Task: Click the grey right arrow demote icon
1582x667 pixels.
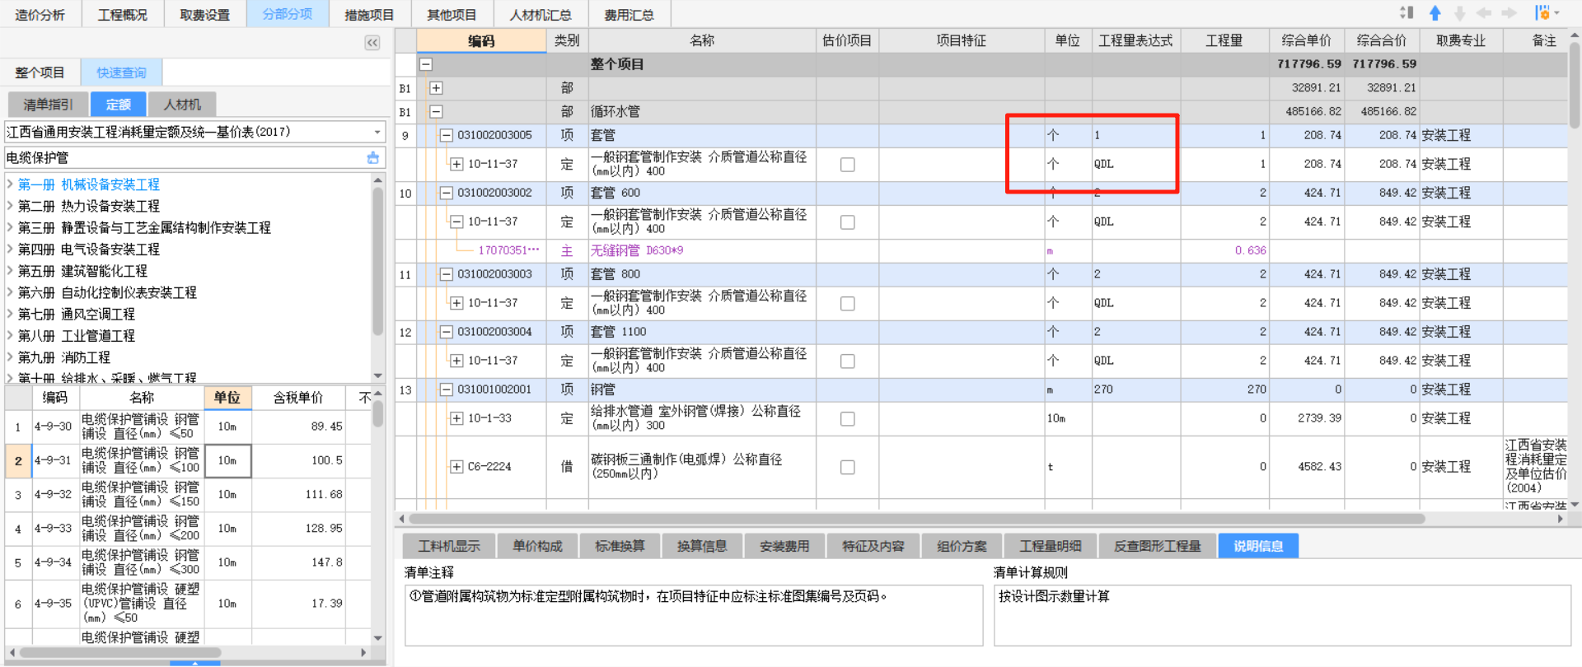Action: point(1509,13)
